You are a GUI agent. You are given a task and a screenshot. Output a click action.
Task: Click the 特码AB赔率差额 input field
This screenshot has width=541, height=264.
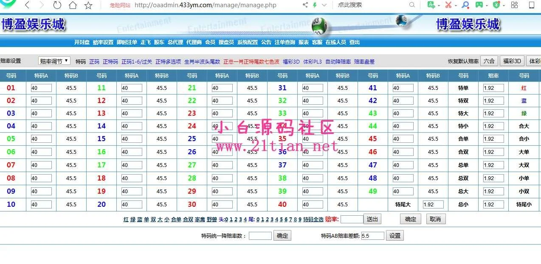point(372,236)
